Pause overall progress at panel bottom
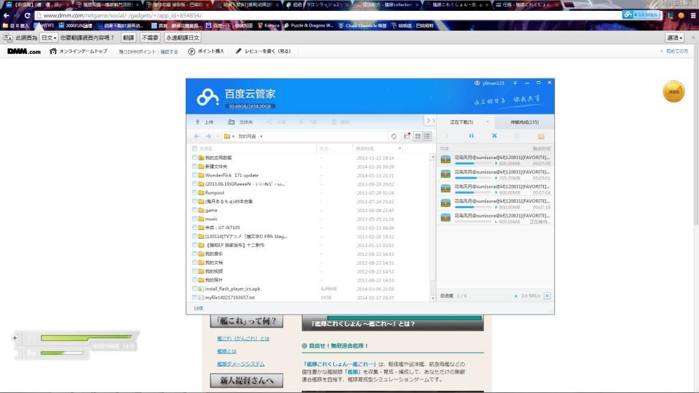 point(547,295)
